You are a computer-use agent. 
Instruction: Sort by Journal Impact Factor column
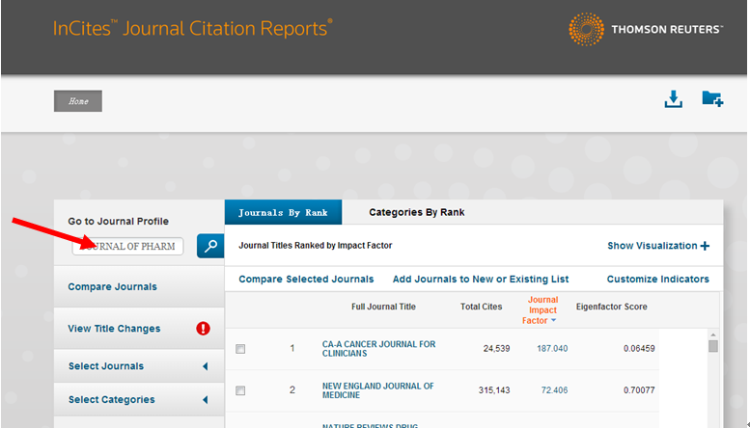[542, 309]
